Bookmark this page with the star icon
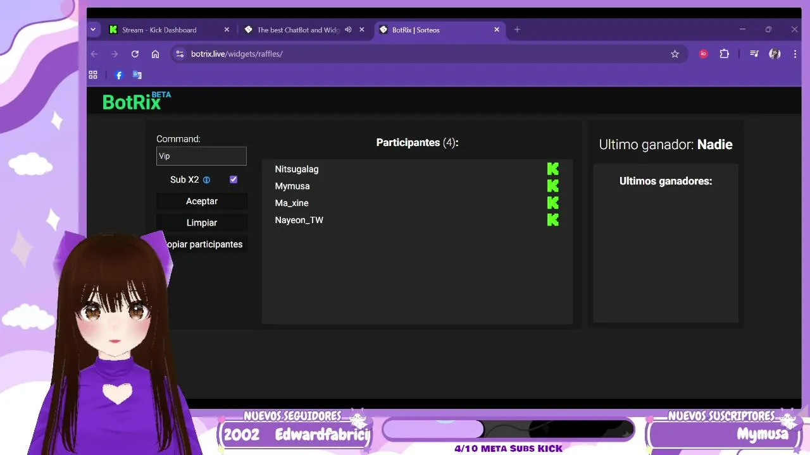 (x=675, y=54)
